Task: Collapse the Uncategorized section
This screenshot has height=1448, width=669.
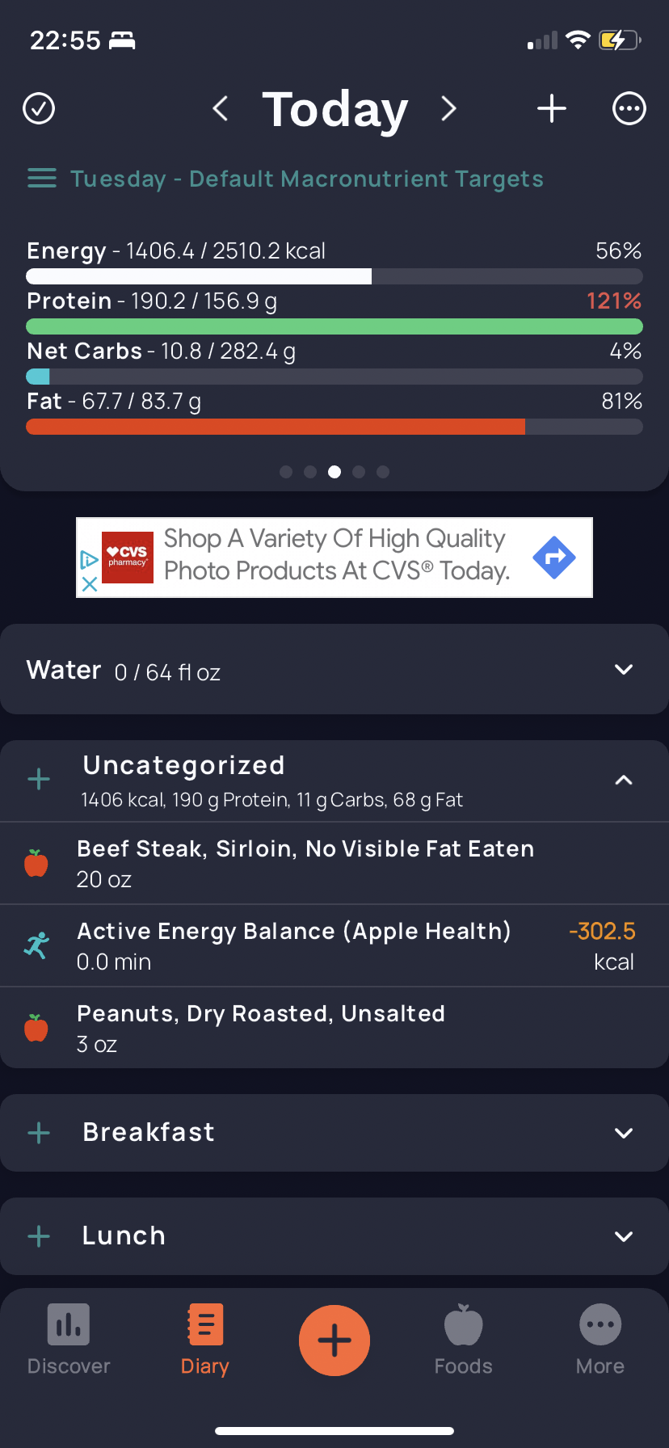Action: (623, 780)
